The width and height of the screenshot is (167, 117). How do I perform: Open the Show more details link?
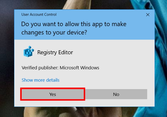pyautogui.click(x=40, y=80)
